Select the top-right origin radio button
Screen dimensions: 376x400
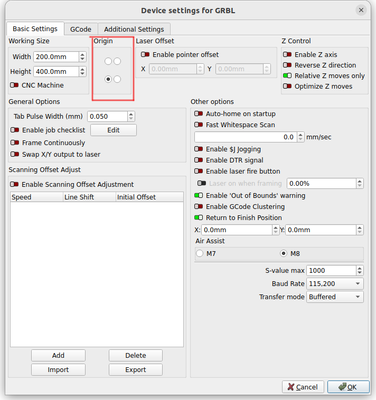pyautogui.click(x=117, y=61)
